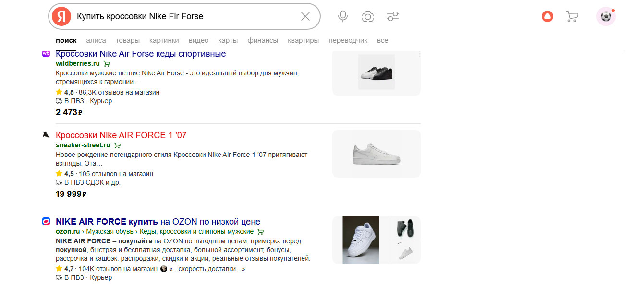Click the price 2 473 ₽

click(69, 112)
